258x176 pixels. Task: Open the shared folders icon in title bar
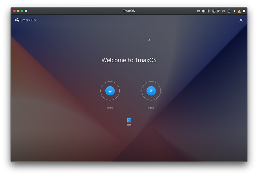219,11
